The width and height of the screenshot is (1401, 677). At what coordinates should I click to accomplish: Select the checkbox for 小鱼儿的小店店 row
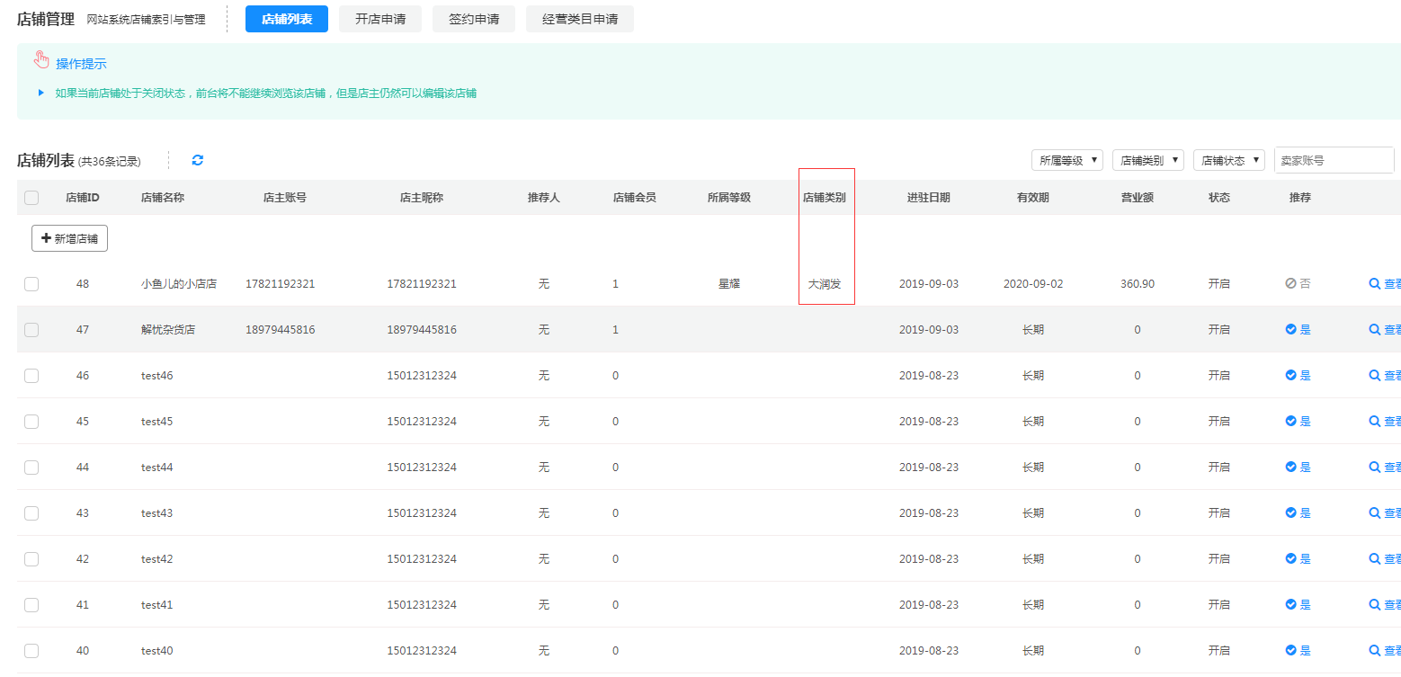[31, 284]
